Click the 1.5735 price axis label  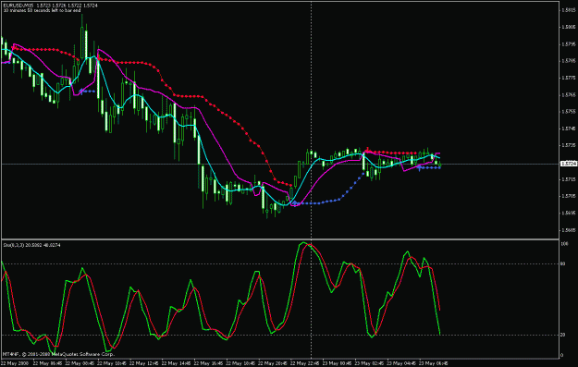(569, 145)
